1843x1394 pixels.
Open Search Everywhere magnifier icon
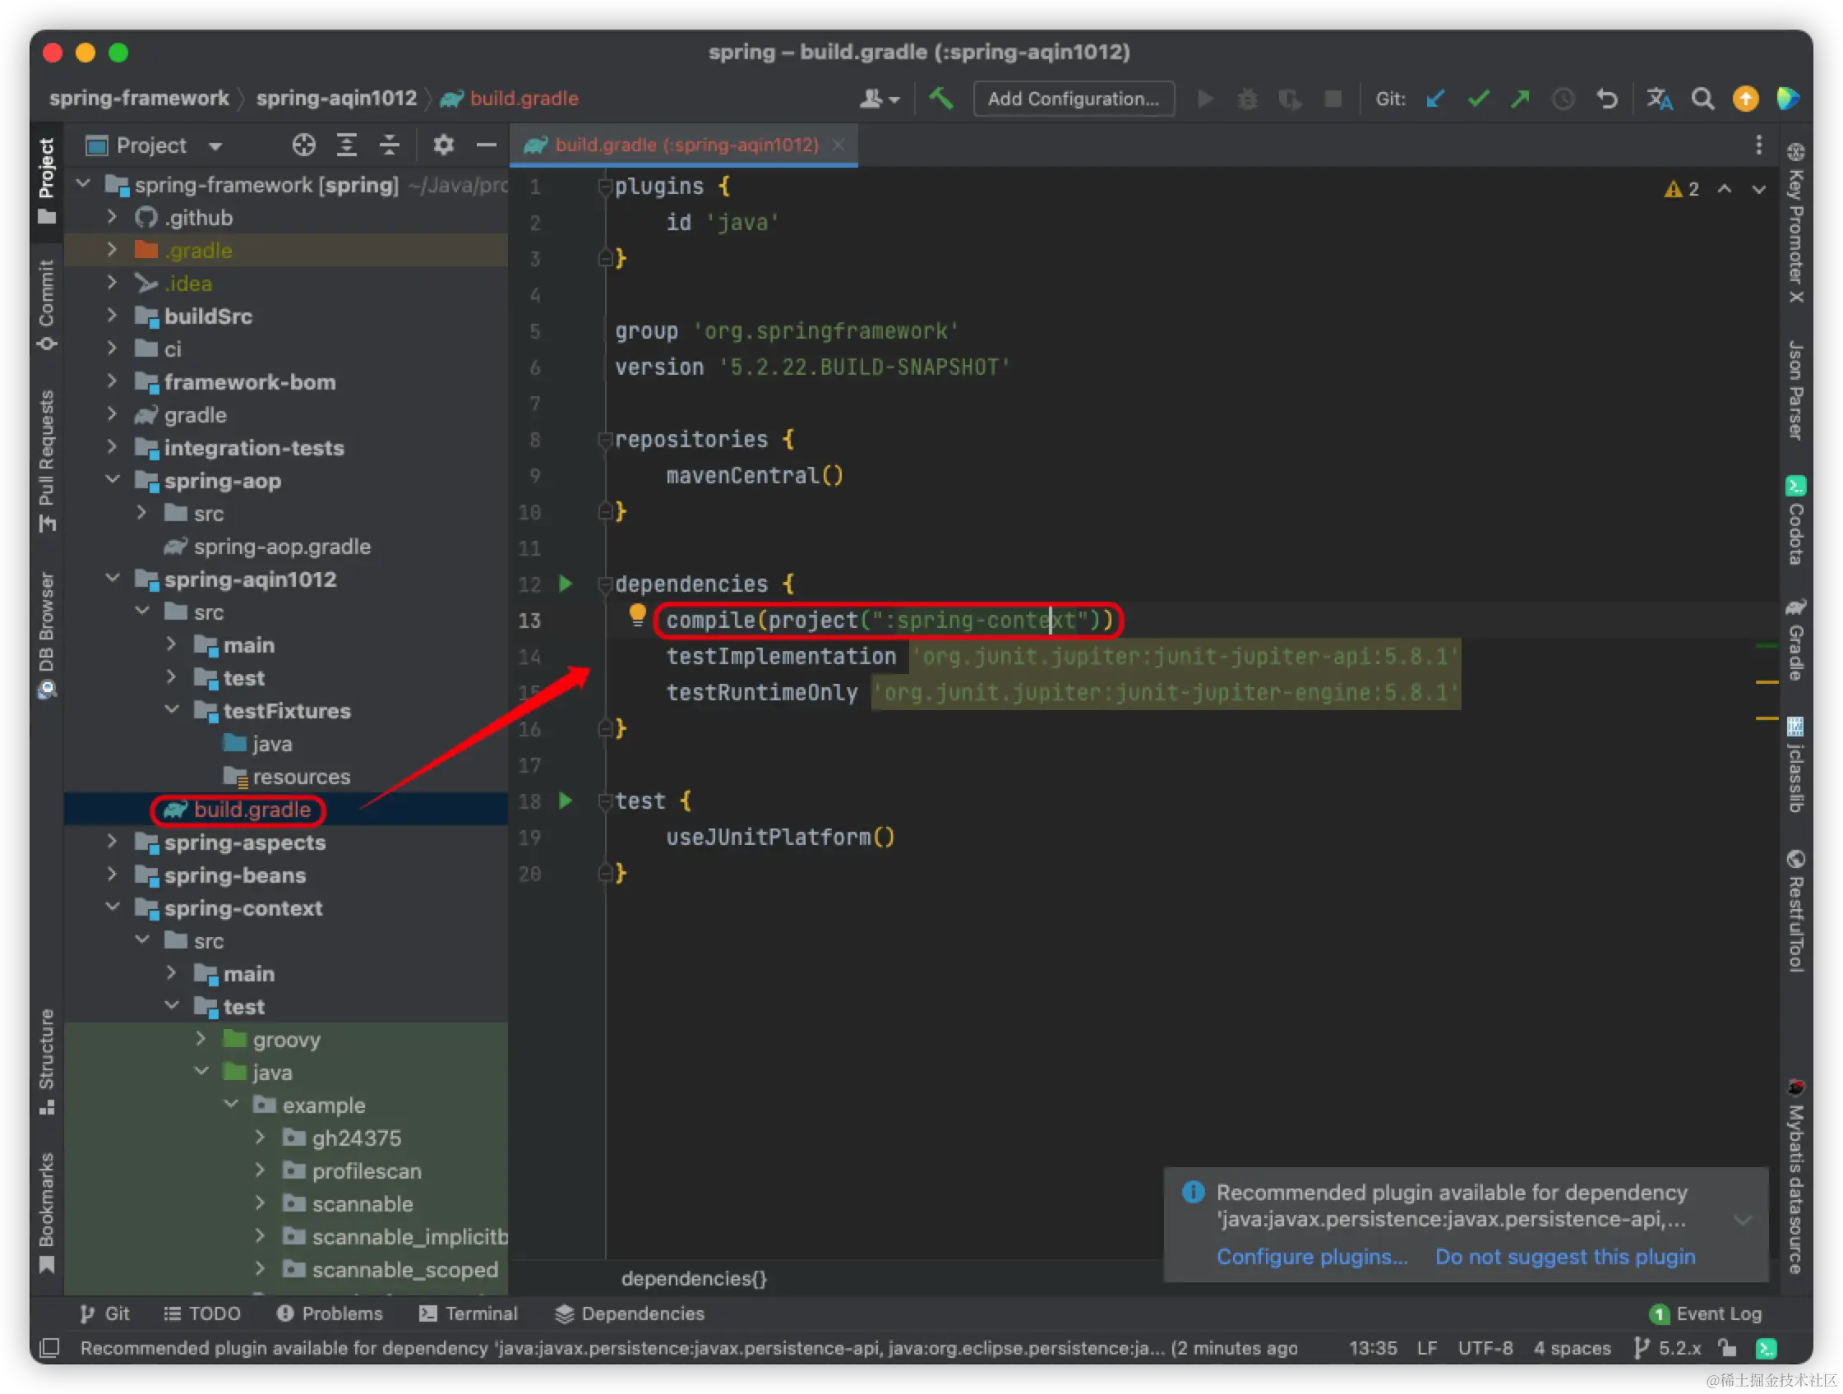tap(1702, 99)
